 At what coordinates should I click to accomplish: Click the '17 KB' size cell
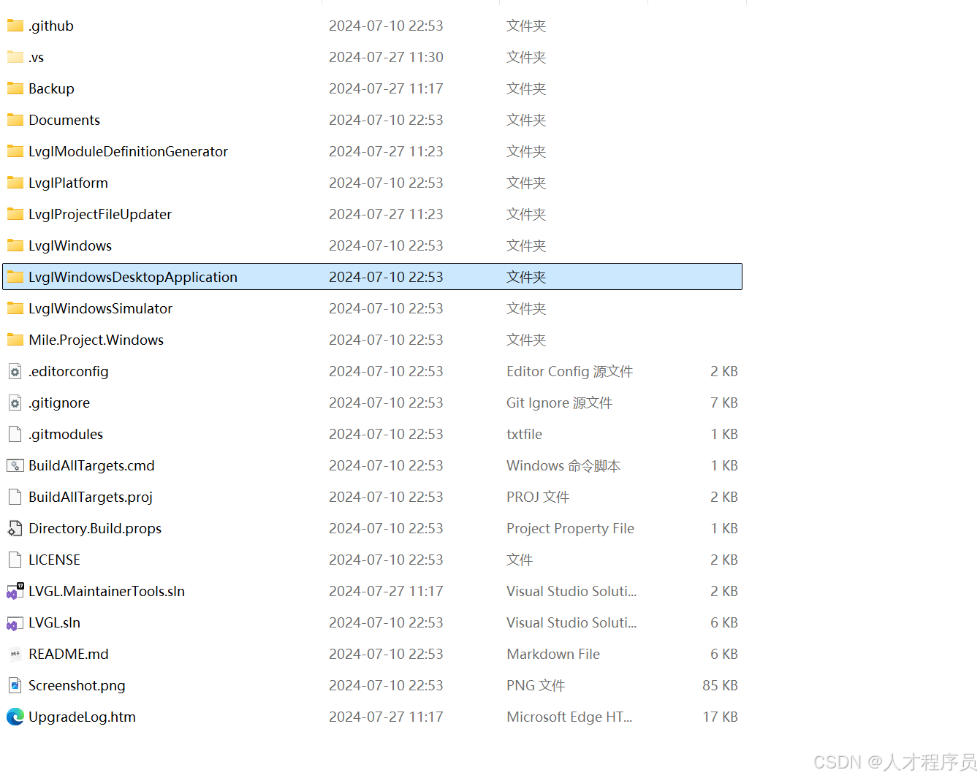(x=720, y=717)
